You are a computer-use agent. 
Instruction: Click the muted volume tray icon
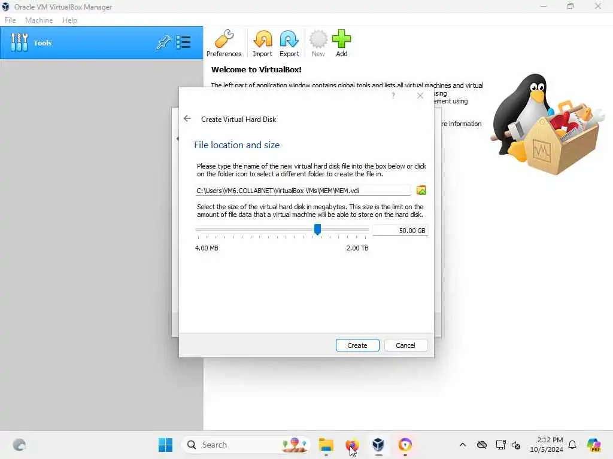[x=515, y=445]
